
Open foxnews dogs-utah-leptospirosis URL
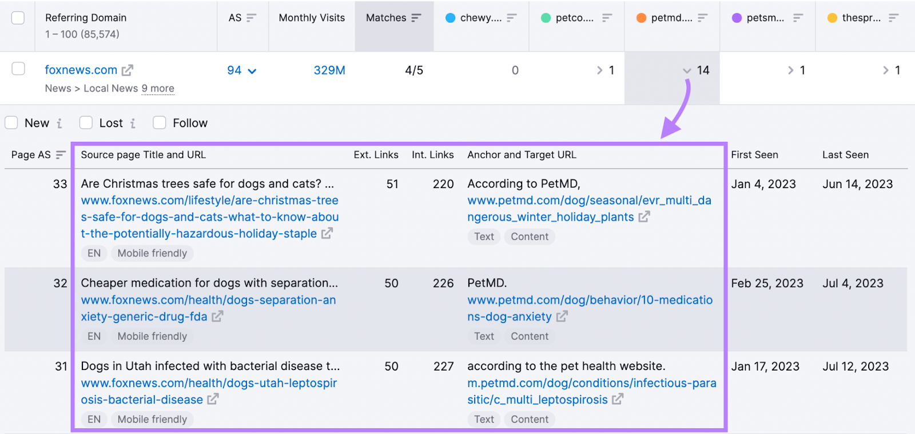(209, 391)
